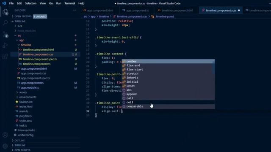Click unsaved dot on timeline.component.scss tab
The height and width of the screenshot is (152, 271).
239,10
